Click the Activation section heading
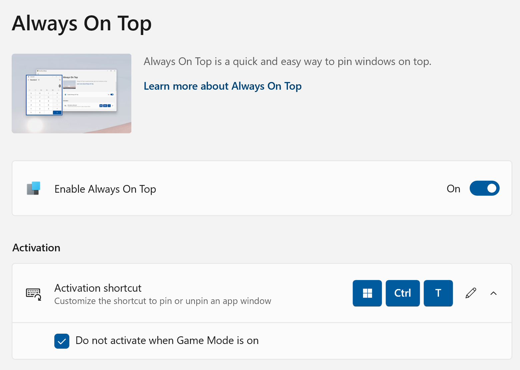Screen dimensions: 520x370 point(36,248)
